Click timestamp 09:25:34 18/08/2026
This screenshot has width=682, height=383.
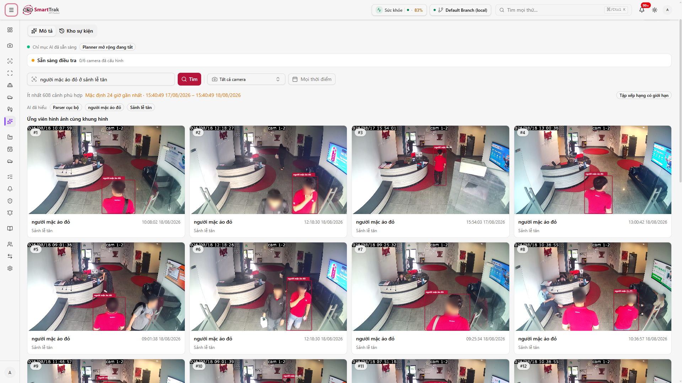485,339
